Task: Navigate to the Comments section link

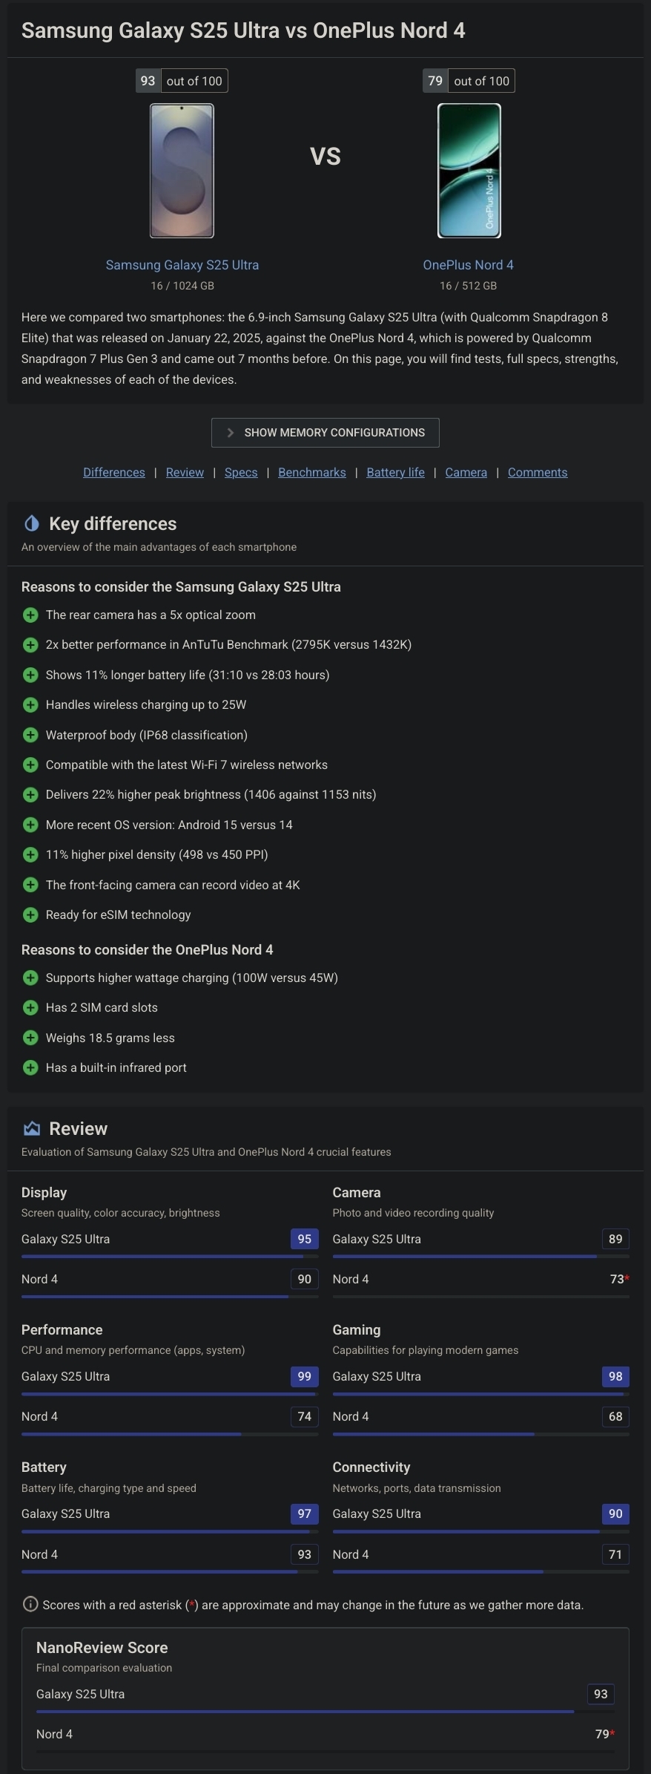Action: pyautogui.click(x=538, y=472)
